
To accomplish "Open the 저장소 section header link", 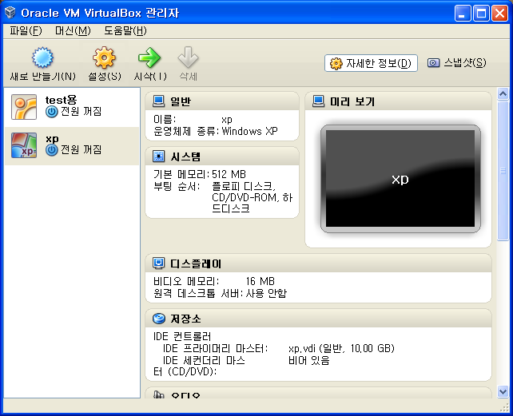I will 185,319.
